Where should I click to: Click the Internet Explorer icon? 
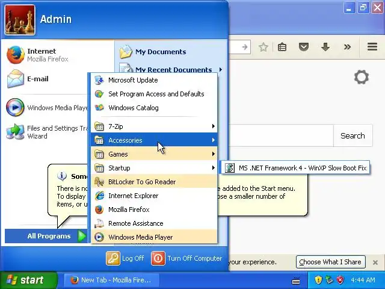[x=99, y=196]
